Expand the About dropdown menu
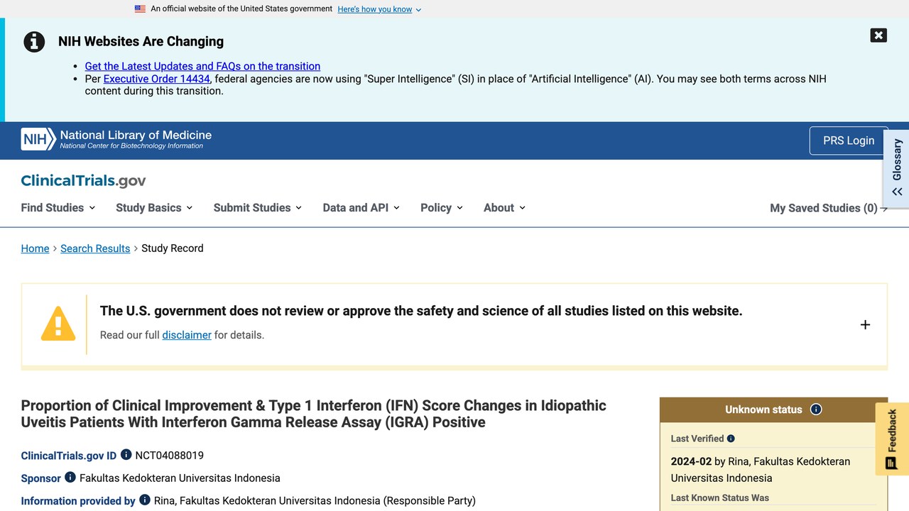 504,208
